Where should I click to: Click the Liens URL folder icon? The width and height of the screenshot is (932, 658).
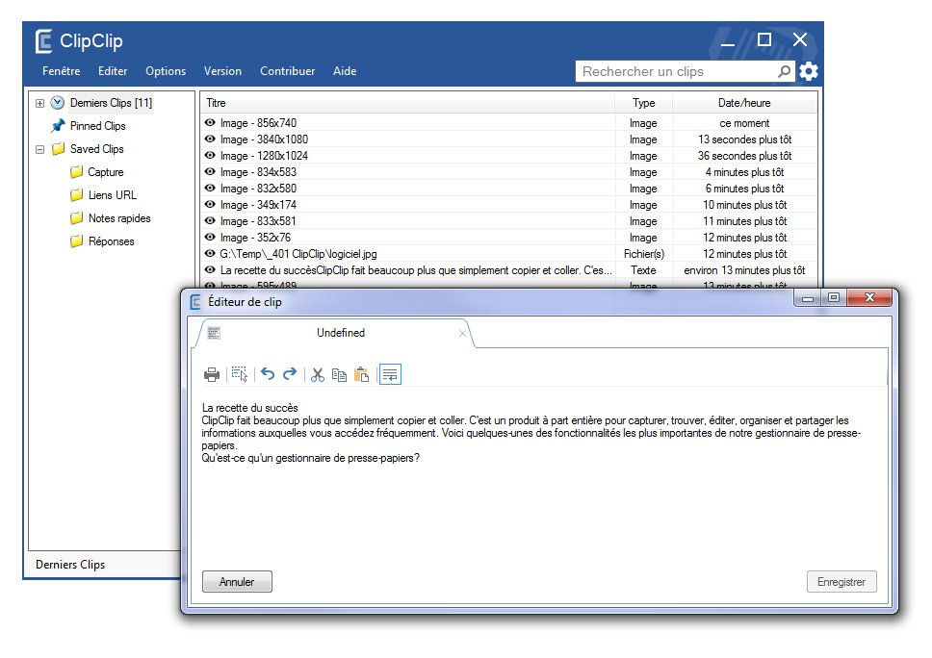76,194
